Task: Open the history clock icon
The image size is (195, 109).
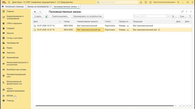Action: coord(146,2)
